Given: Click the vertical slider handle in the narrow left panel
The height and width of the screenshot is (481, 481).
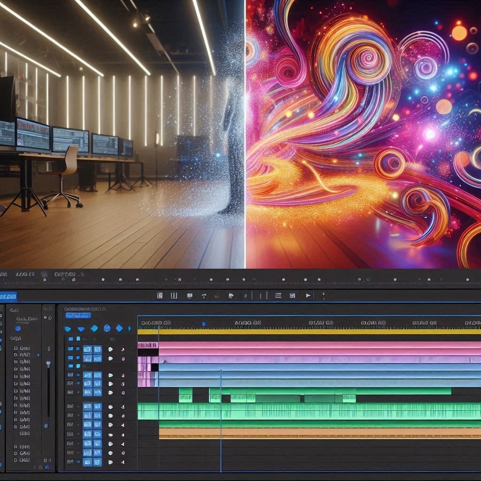Looking at the screenshot, I should pyautogui.click(x=48, y=364).
